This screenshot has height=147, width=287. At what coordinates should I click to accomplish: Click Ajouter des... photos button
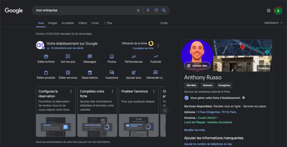(197, 65)
